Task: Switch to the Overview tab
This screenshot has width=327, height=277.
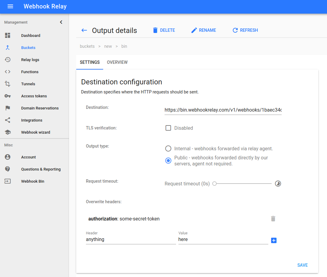Action: (x=117, y=62)
